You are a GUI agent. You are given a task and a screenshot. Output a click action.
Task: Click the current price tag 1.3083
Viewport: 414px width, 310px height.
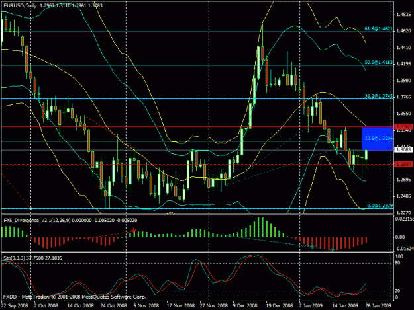tap(403, 149)
